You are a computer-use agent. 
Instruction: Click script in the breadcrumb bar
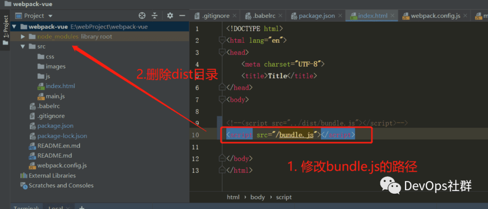tap(284, 197)
